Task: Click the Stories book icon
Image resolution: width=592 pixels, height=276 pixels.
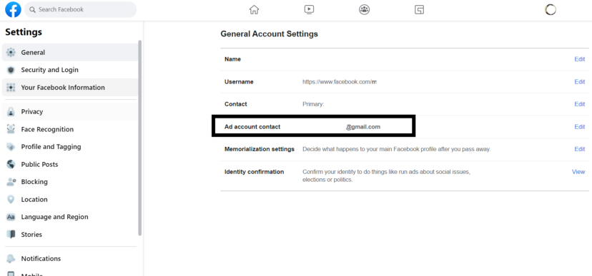Action: [x=11, y=234]
